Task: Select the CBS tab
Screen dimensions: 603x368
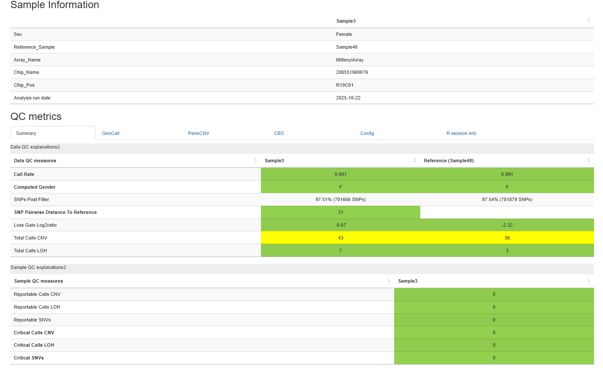Action: click(279, 133)
